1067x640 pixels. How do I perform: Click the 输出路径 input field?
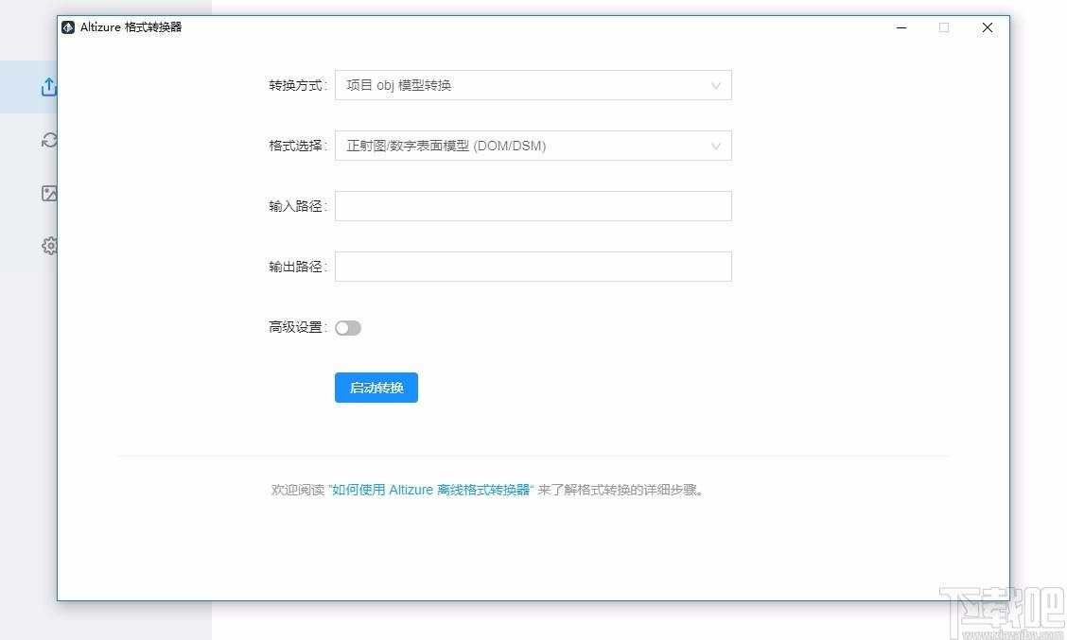pos(533,267)
